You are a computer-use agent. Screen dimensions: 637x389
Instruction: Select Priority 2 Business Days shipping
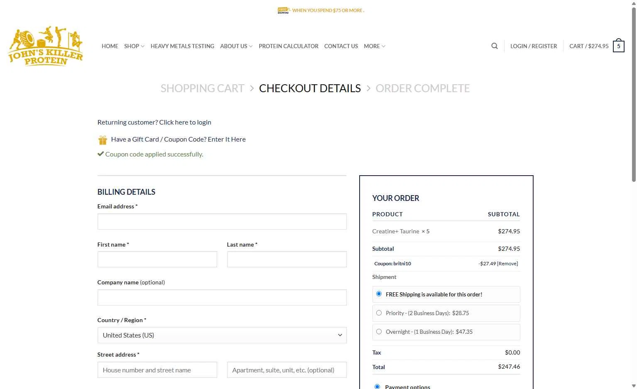pos(379,313)
